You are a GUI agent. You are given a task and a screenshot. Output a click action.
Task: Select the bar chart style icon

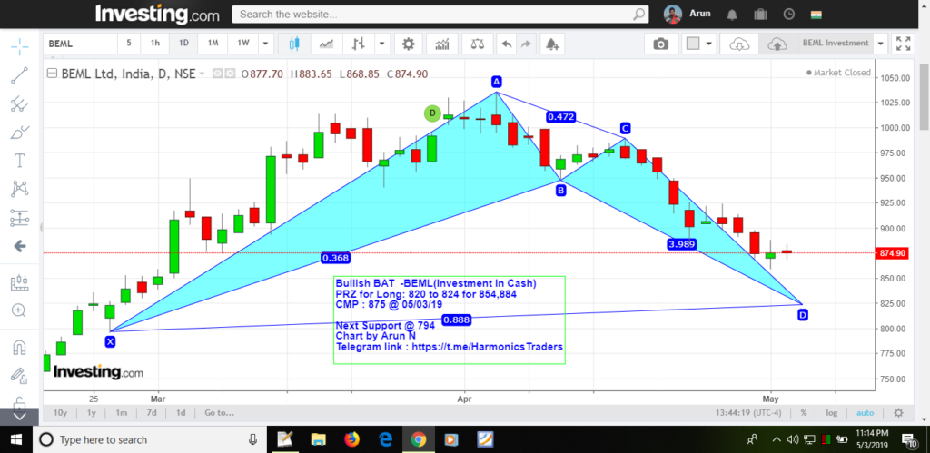[358, 44]
